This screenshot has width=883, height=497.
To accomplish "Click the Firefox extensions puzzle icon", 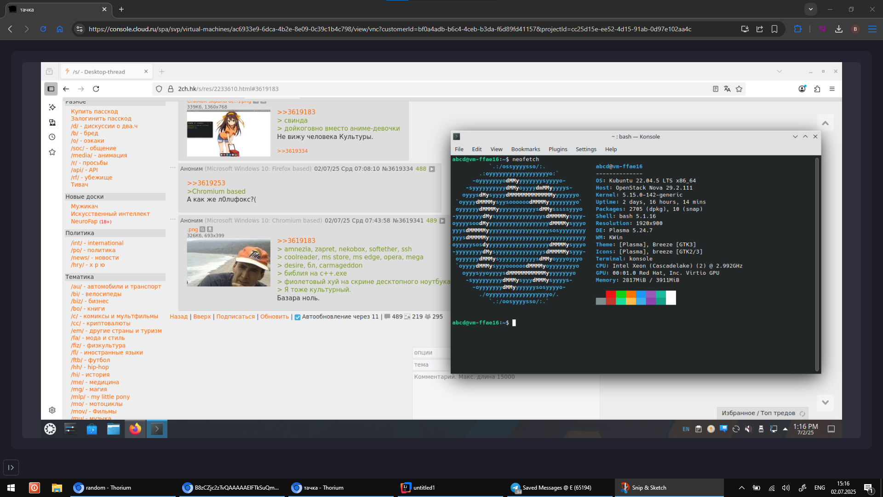I will [x=817, y=89].
